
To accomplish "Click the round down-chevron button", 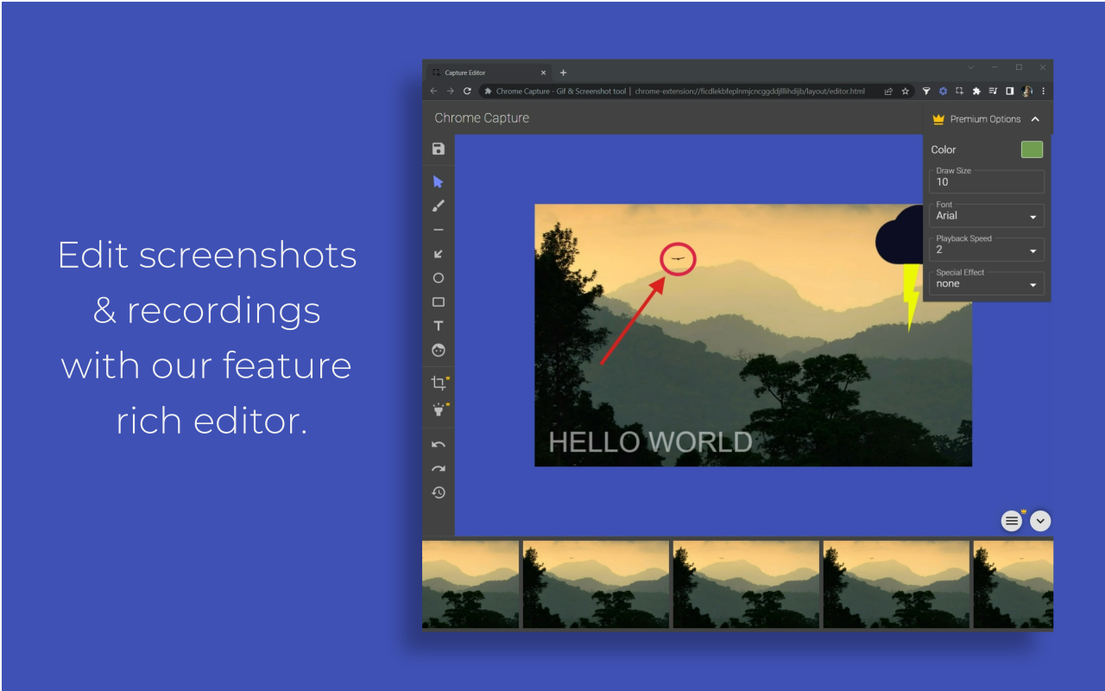I will tap(1040, 521).
